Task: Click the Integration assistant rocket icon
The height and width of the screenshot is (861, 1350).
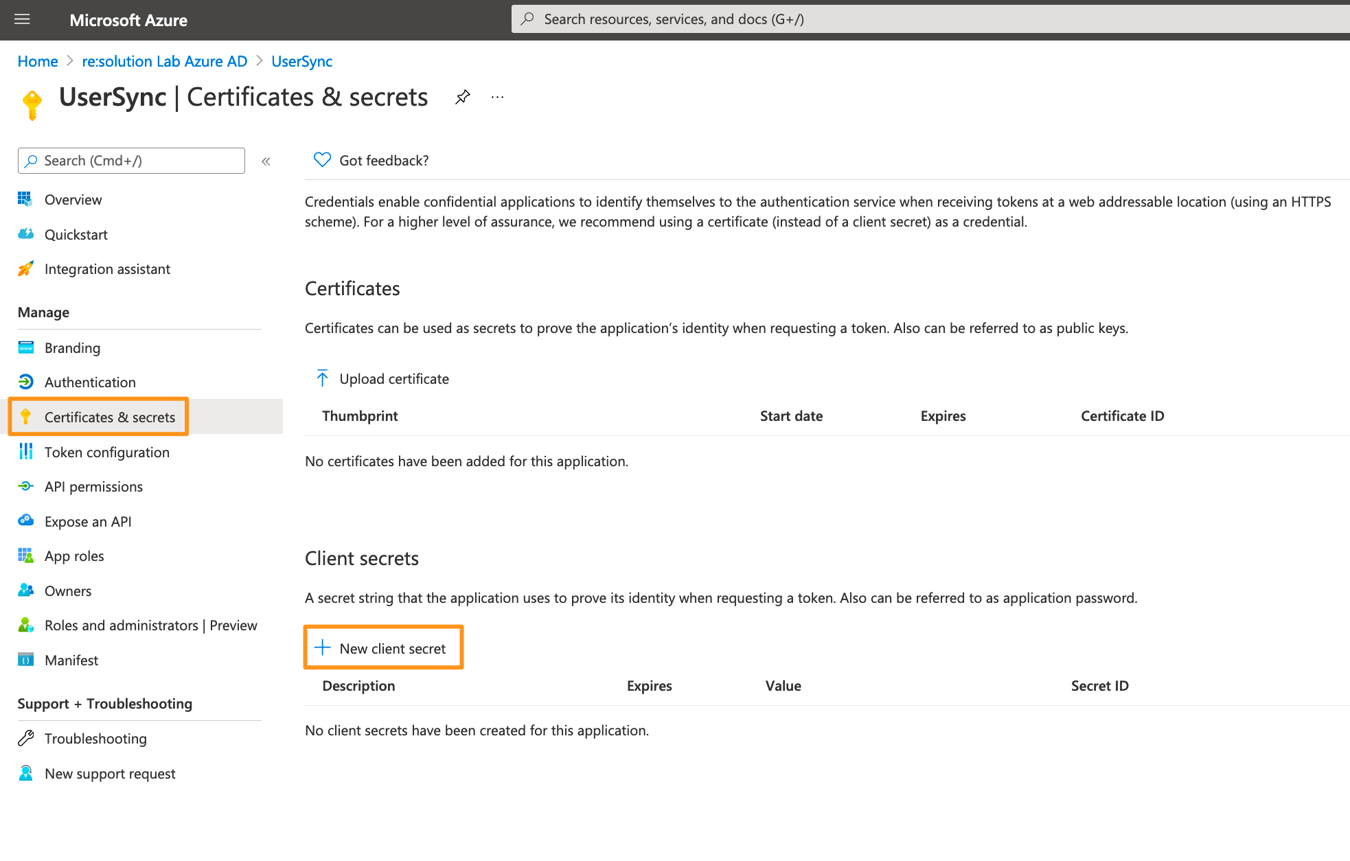Action: (25, 268)
